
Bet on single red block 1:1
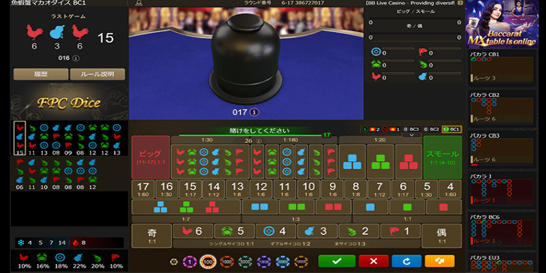click(x=444, y=207)
